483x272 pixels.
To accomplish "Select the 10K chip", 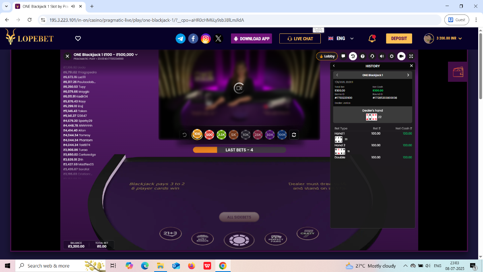I will click(x=246, y=135).
